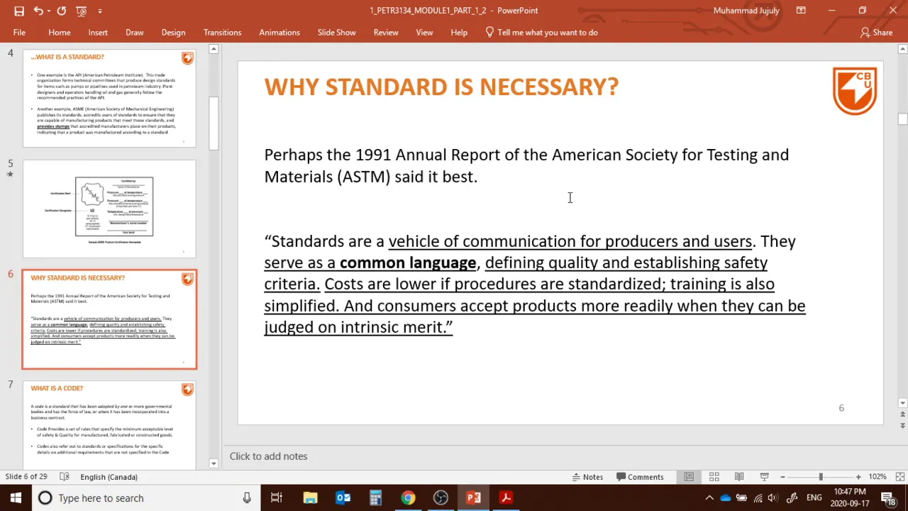Click the Share button

(876, 33)
